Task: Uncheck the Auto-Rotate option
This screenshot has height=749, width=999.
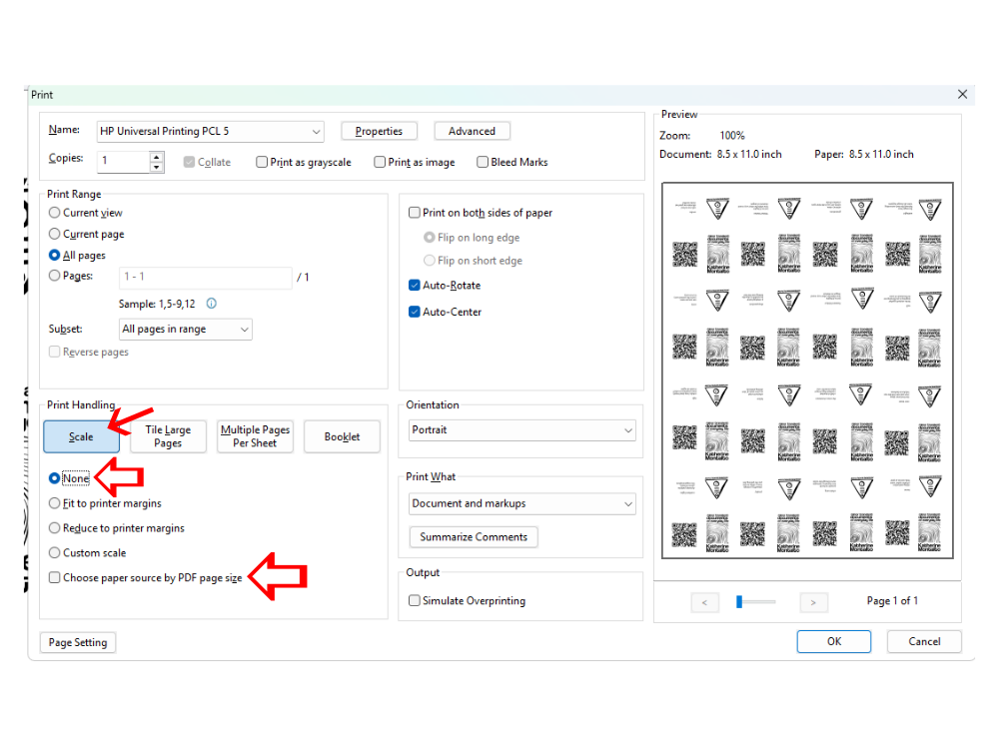Action: pos(415,286)
